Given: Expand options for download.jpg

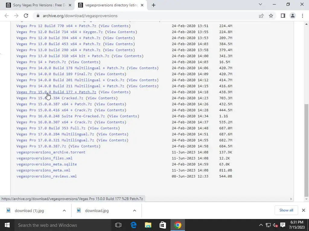Looking at the screenshot, I should (x=134, y=211).
